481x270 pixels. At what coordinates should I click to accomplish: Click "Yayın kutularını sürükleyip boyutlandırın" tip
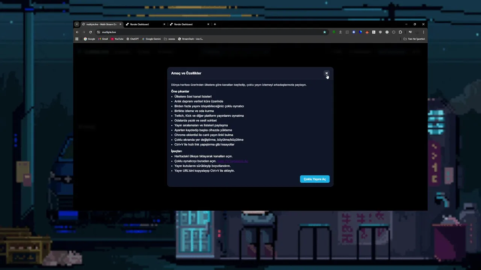tap(203, 166)
